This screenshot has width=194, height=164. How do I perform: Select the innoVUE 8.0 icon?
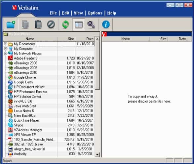(10, 101)
